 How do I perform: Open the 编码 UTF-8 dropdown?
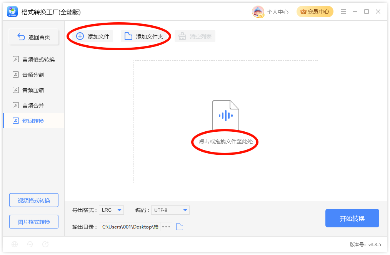pyautogui.click(x=170, y=210)
